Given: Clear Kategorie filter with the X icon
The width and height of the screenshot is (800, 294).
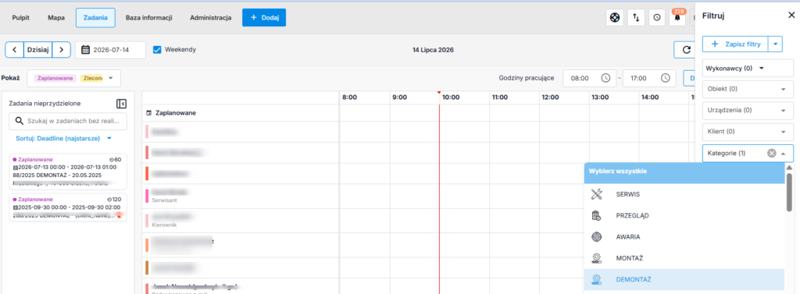Looking at the screenshot, I should pyautogui.click(x=771, y=154).
